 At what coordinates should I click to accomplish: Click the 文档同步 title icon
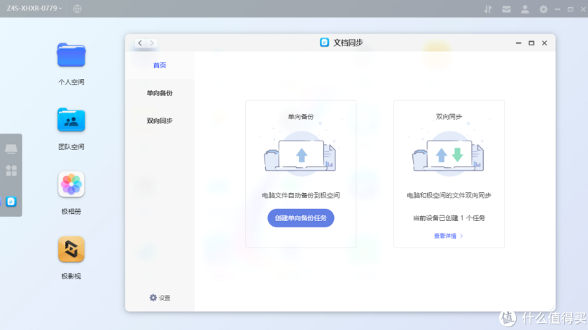324,43
